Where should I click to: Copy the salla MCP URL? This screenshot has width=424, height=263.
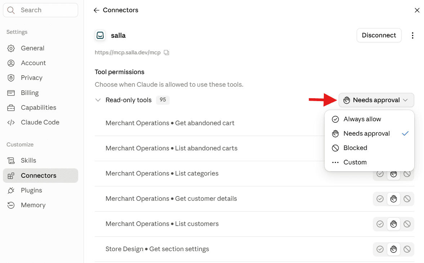166,53
